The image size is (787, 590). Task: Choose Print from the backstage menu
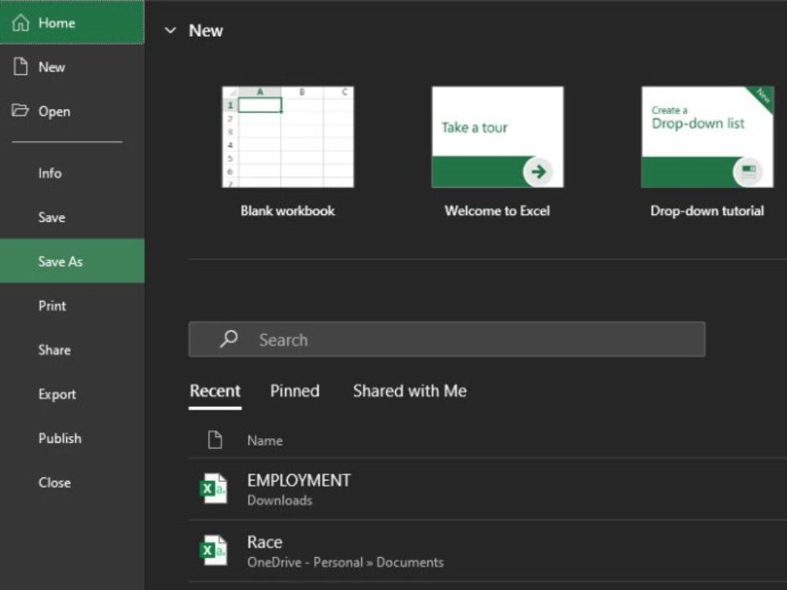52,305
